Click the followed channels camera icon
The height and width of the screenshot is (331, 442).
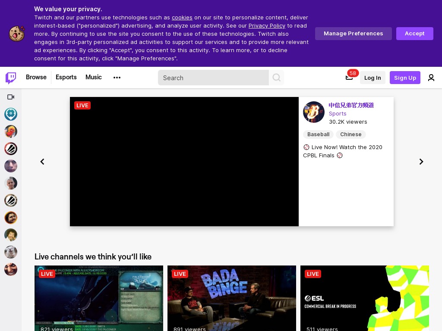coord(11,97)
